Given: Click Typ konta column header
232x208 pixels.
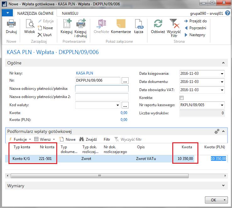Looking at the screenshot, I should click(22, 147).
